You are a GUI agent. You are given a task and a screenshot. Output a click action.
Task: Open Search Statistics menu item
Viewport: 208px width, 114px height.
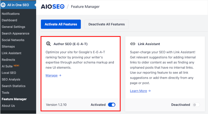click(x=13, y=86)
